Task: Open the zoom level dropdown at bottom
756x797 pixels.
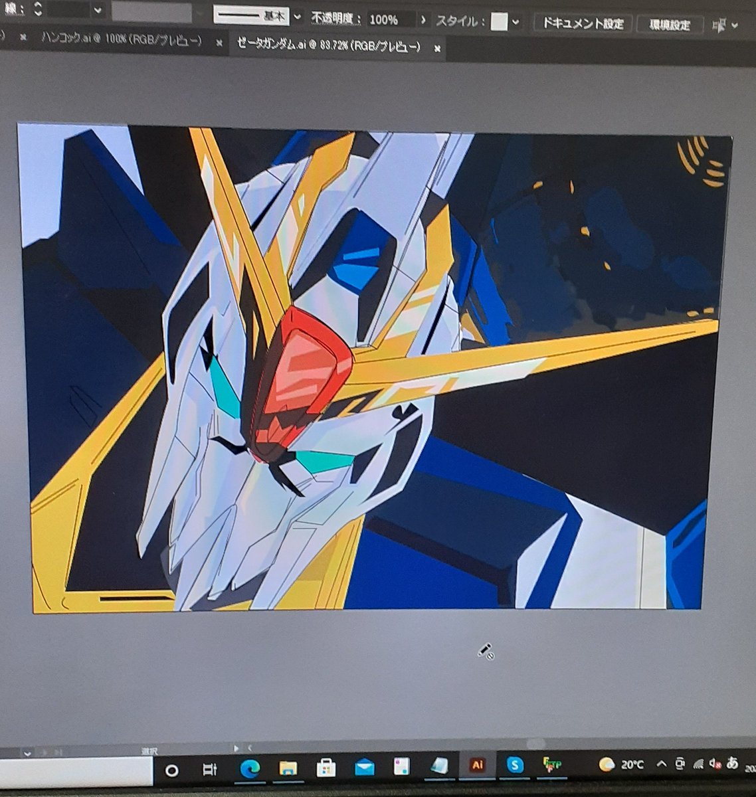Action: pos(27,754)
